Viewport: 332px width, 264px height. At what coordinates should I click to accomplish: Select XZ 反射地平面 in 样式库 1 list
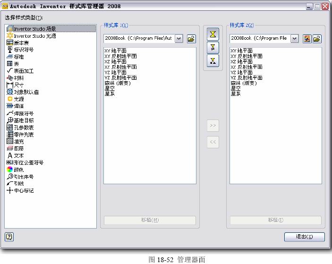[121, 67]
